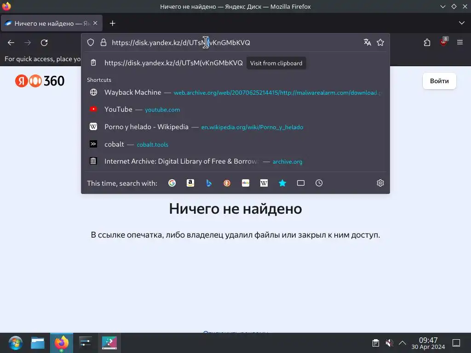
Task: Click Firefox icon in taskbar
Action: coord(62,343)
